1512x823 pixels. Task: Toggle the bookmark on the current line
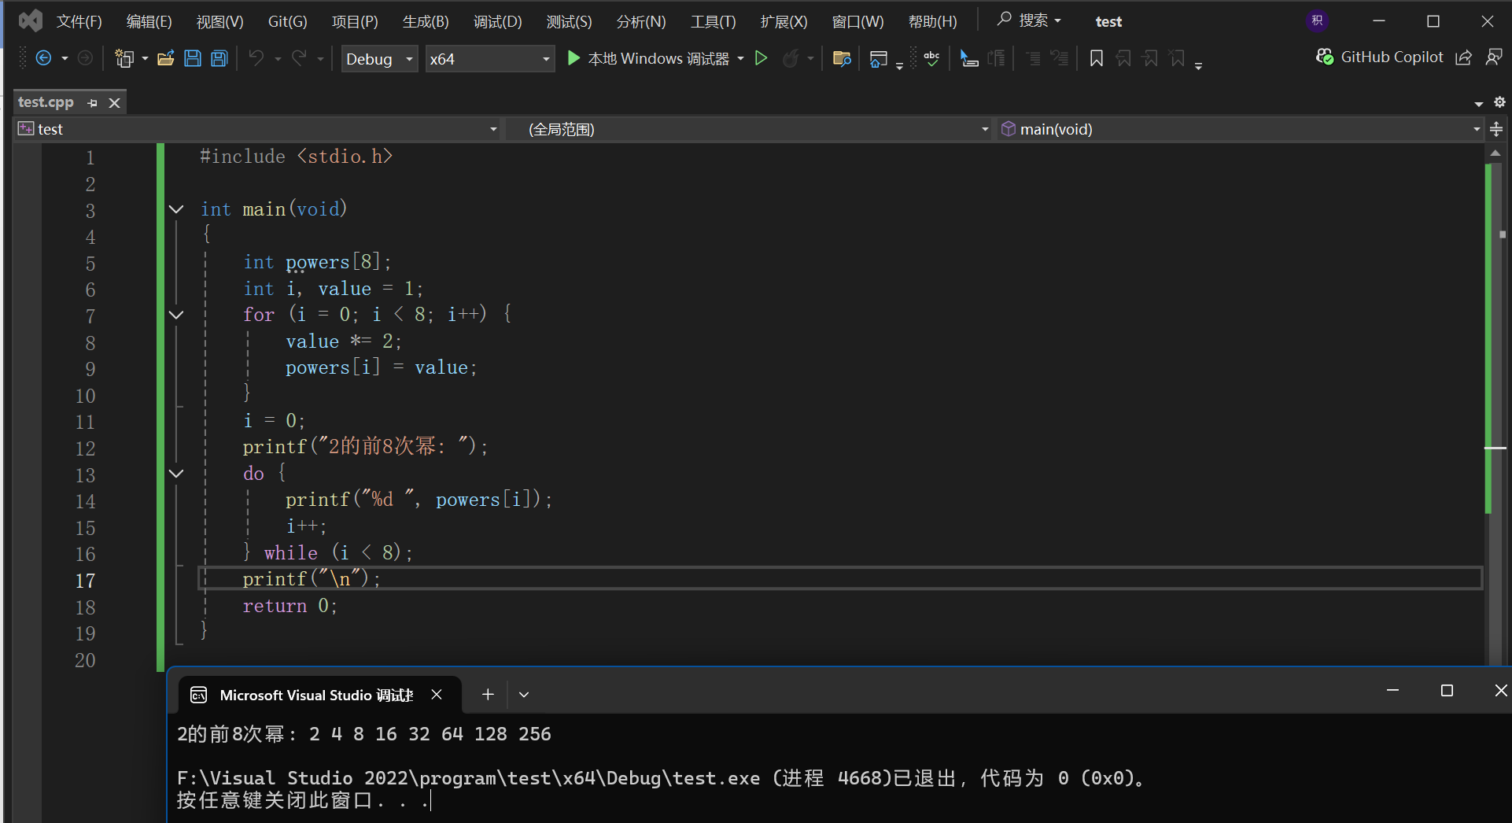coord(1097,58)
